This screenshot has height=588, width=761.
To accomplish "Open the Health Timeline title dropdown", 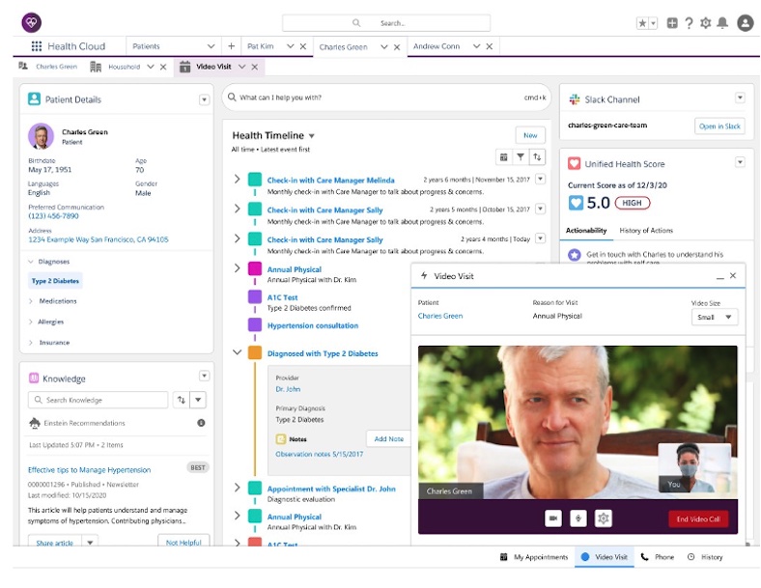I will coord(311,136).
